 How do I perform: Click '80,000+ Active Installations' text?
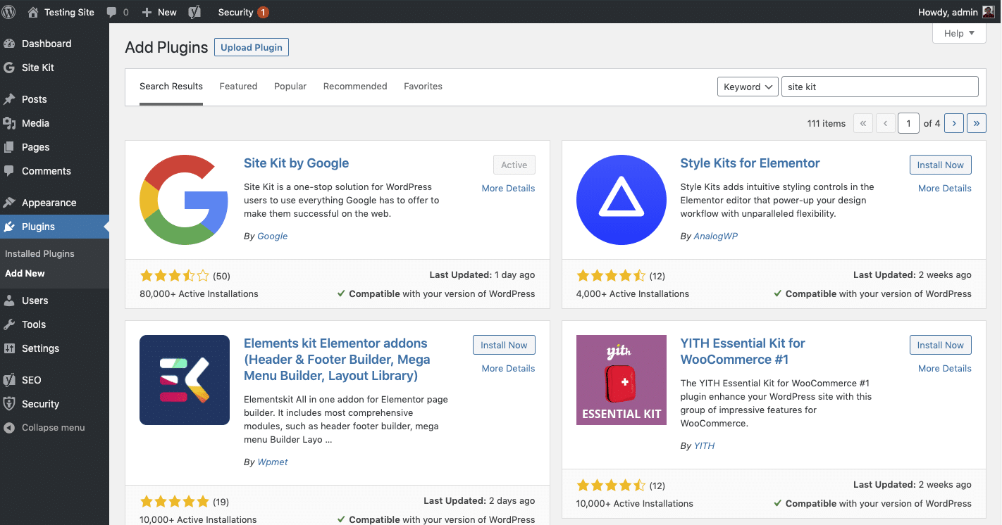[199, 293]
